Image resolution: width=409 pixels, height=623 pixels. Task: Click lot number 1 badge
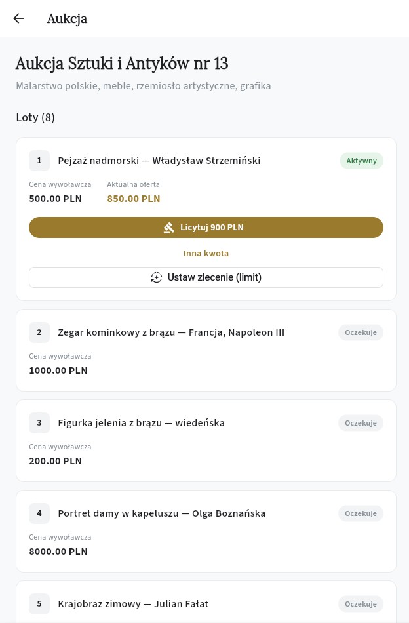(39, 161)
